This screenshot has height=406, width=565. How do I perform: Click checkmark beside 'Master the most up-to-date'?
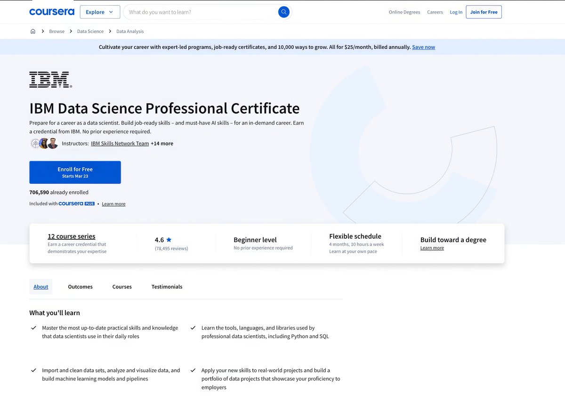34,328
